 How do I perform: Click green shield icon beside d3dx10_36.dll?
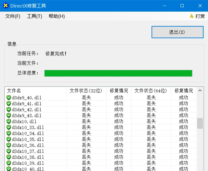(x=9, y=145)
